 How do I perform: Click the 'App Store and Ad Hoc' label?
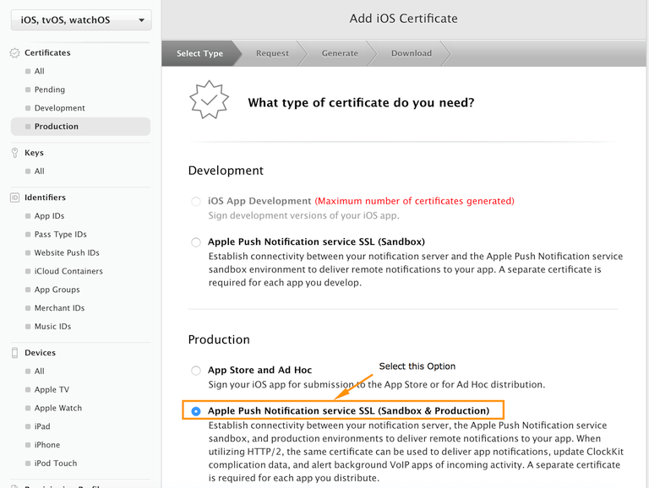point(260,370)
